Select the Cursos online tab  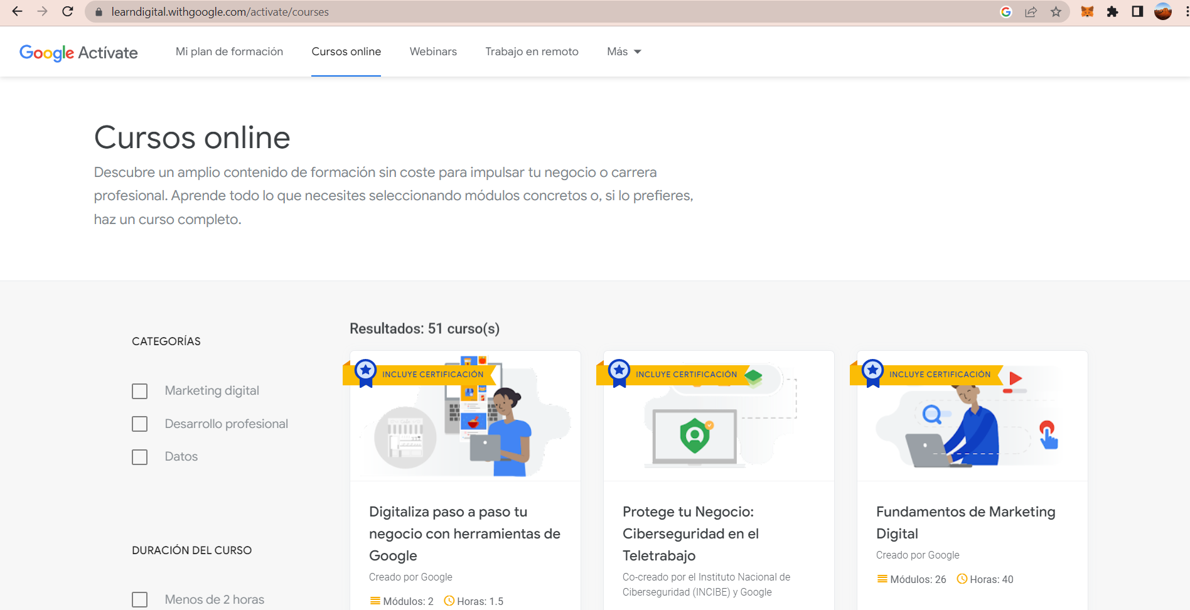click(x=346, y=51)
